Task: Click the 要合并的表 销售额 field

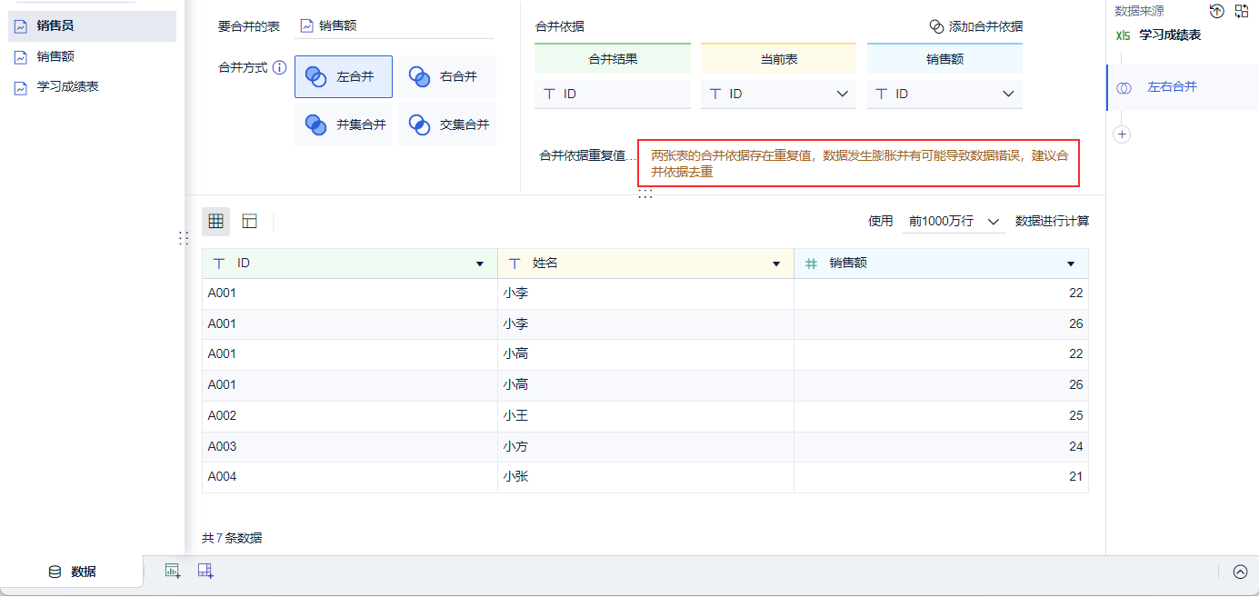Action: click(394, 26)
